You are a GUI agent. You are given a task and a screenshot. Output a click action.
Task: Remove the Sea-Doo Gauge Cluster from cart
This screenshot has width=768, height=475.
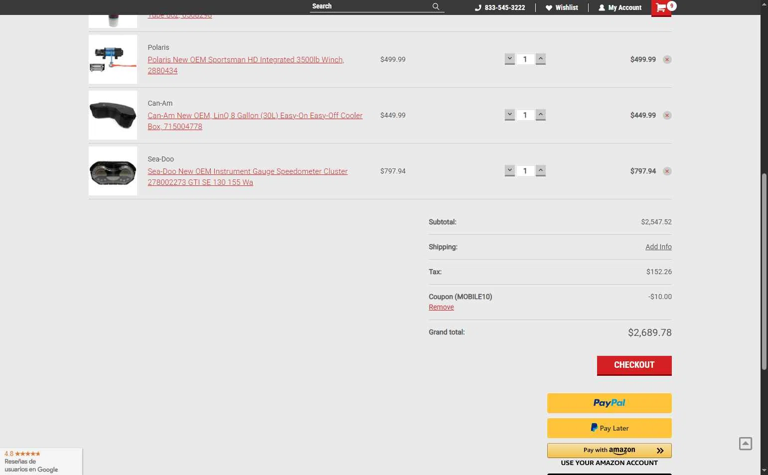tap(667, 171)
